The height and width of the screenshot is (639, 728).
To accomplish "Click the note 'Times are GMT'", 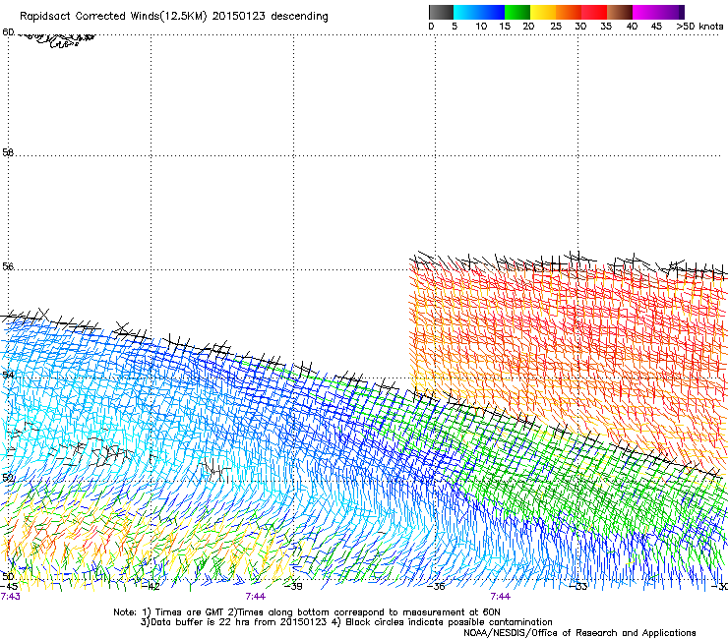I will [190, 612].
